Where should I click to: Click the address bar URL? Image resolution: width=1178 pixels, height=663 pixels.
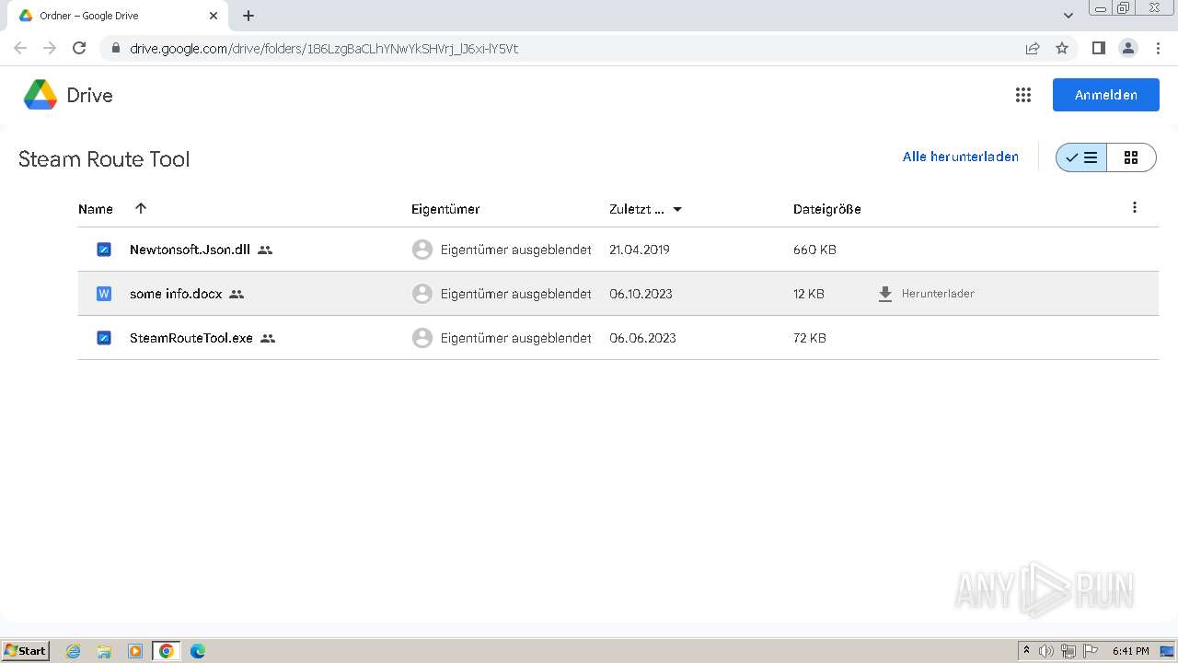pyautogui.click(x=324, y=49)
